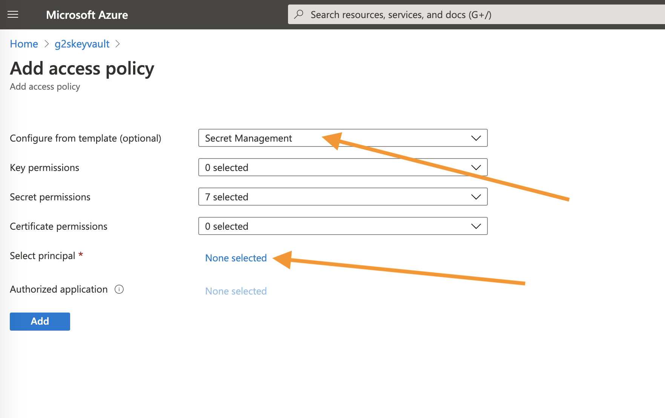
Task: Click the Certificate permissions label
Action: pos(58,226)
